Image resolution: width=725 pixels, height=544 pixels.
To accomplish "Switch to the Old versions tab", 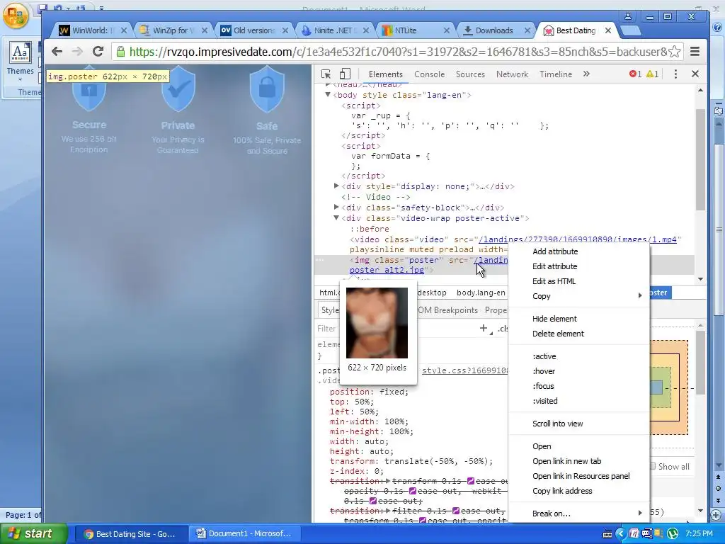I will [x=254, y=30].
